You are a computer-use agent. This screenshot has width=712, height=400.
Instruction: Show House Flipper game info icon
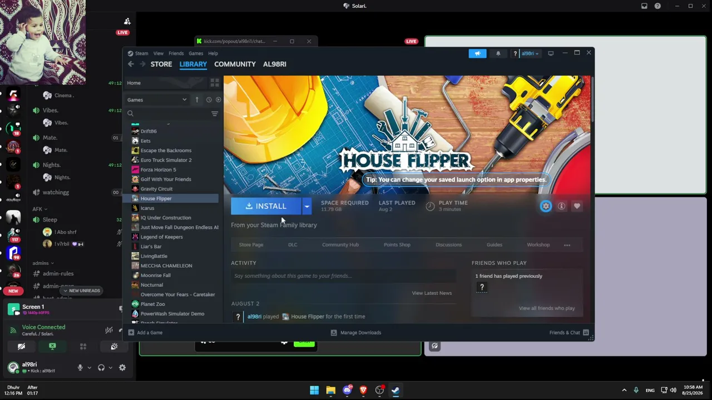(561, 206)
